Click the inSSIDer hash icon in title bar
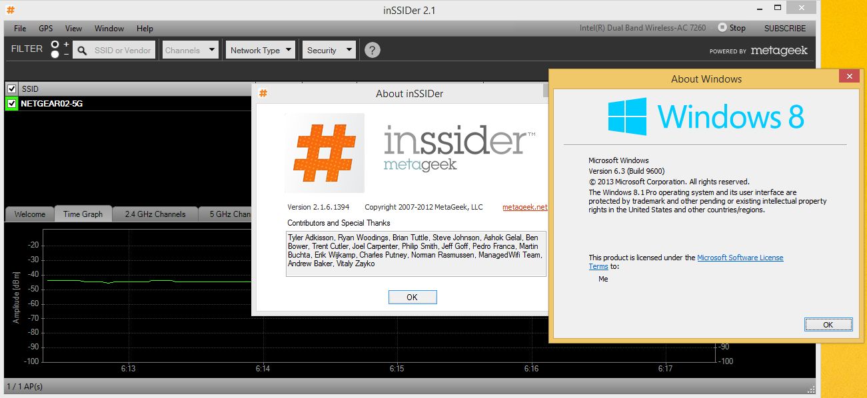The image size is (867, 398). [x=11, y=10]
